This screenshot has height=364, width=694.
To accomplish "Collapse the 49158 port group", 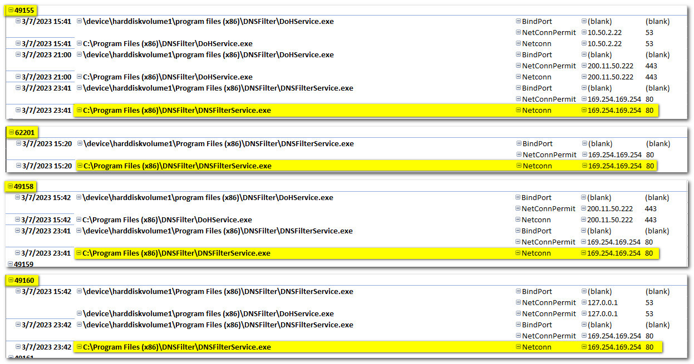I will (11, 186).
